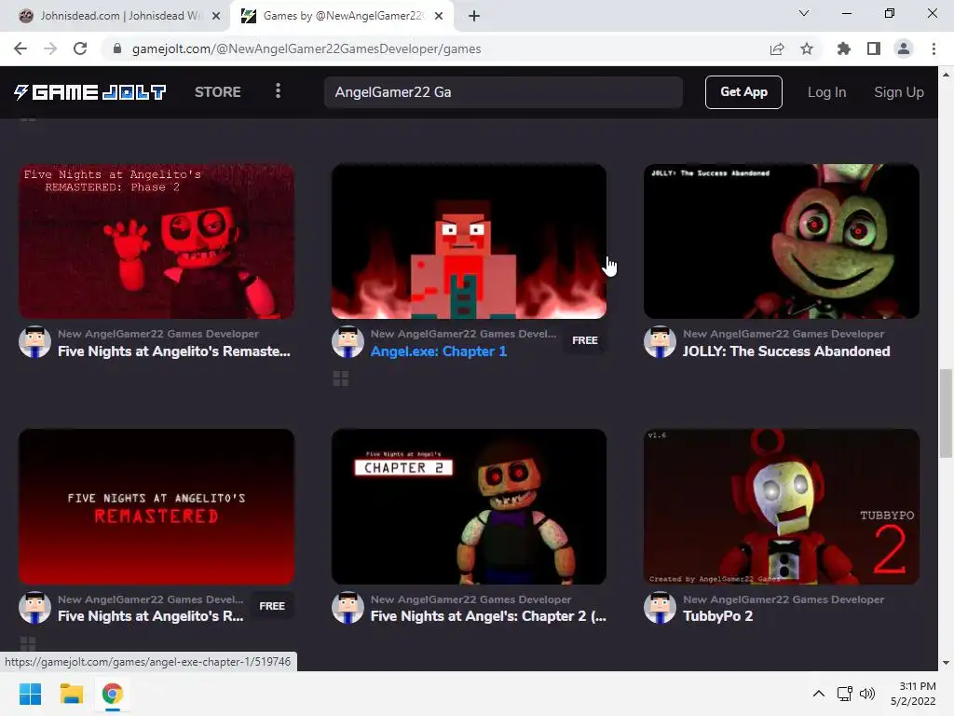
Task: Open the volume tray icon
Action: [x=867, y=694]
